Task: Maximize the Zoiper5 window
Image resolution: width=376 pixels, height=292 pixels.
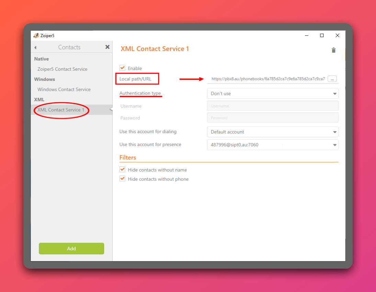Action: click(x=322, y=35)
